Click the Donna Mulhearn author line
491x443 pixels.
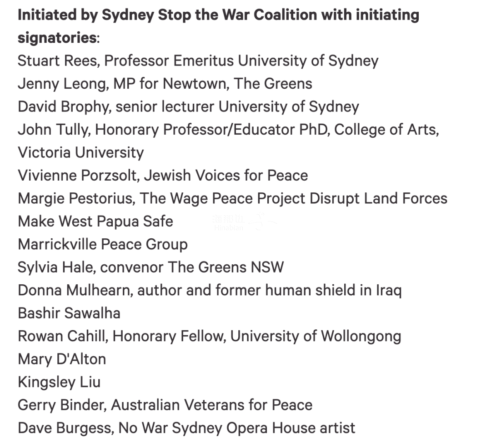[x=210, y=290]
